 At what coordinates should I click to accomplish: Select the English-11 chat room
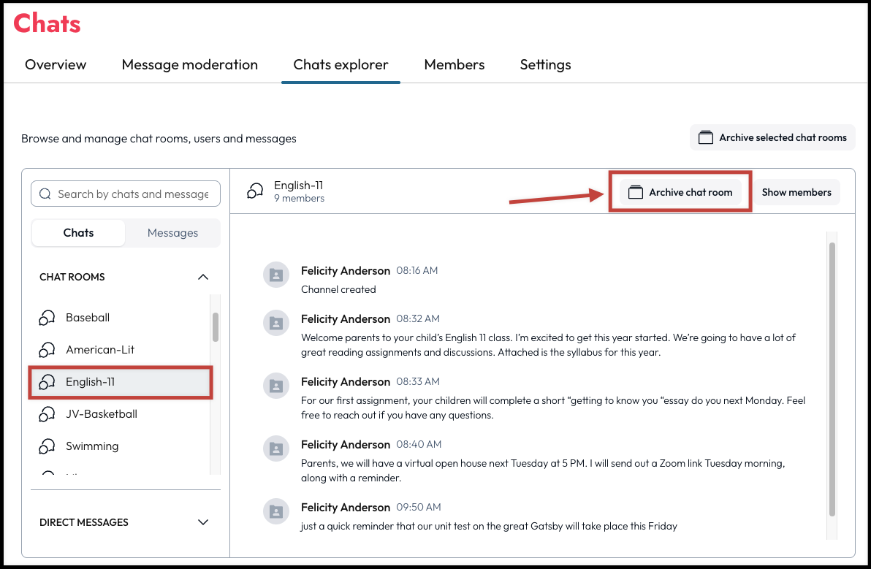[x=121, y=382]
